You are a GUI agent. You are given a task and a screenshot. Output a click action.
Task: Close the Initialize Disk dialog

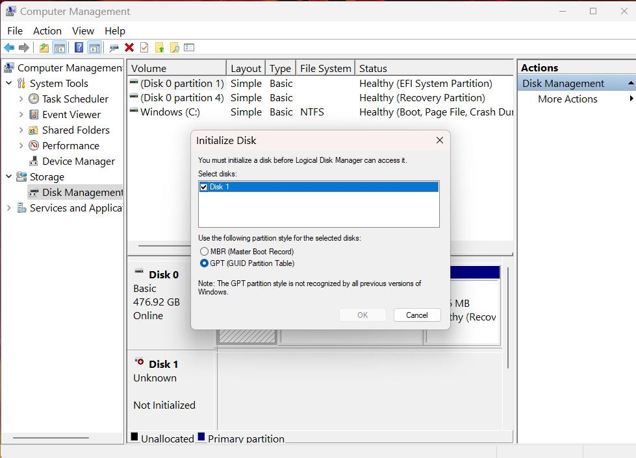pyautogui.click(x=440, y=140)
